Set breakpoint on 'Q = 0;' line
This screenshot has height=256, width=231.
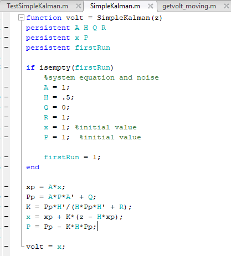click(7, 107)
